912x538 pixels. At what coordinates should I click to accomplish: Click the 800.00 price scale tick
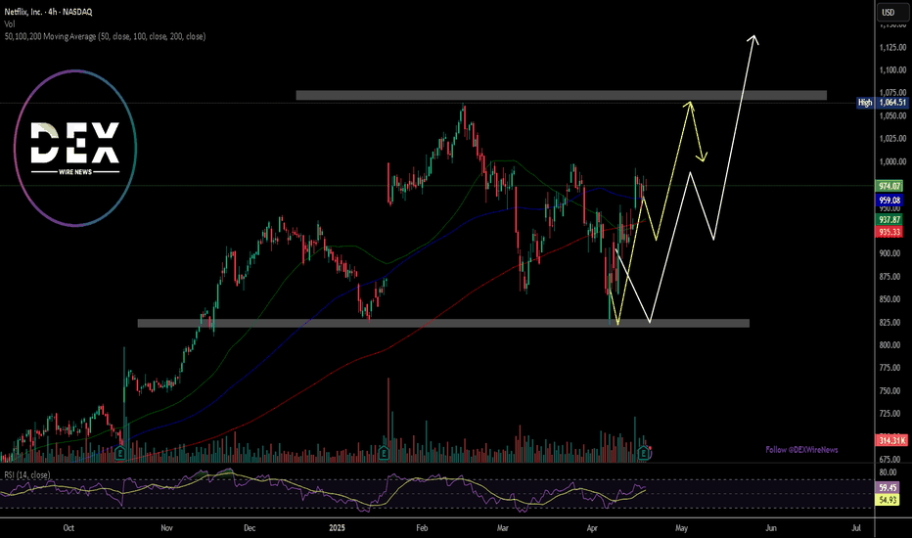point(889,345)
